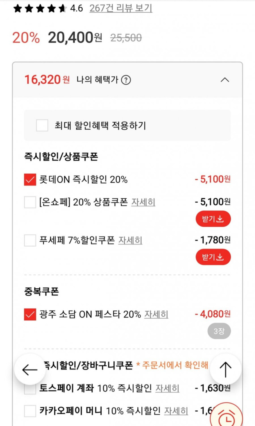Screen dimensions: 255x426
Task: Download the 온쇼페 20% 상품쿠폰 coupon
Action: tap(213, 219)
